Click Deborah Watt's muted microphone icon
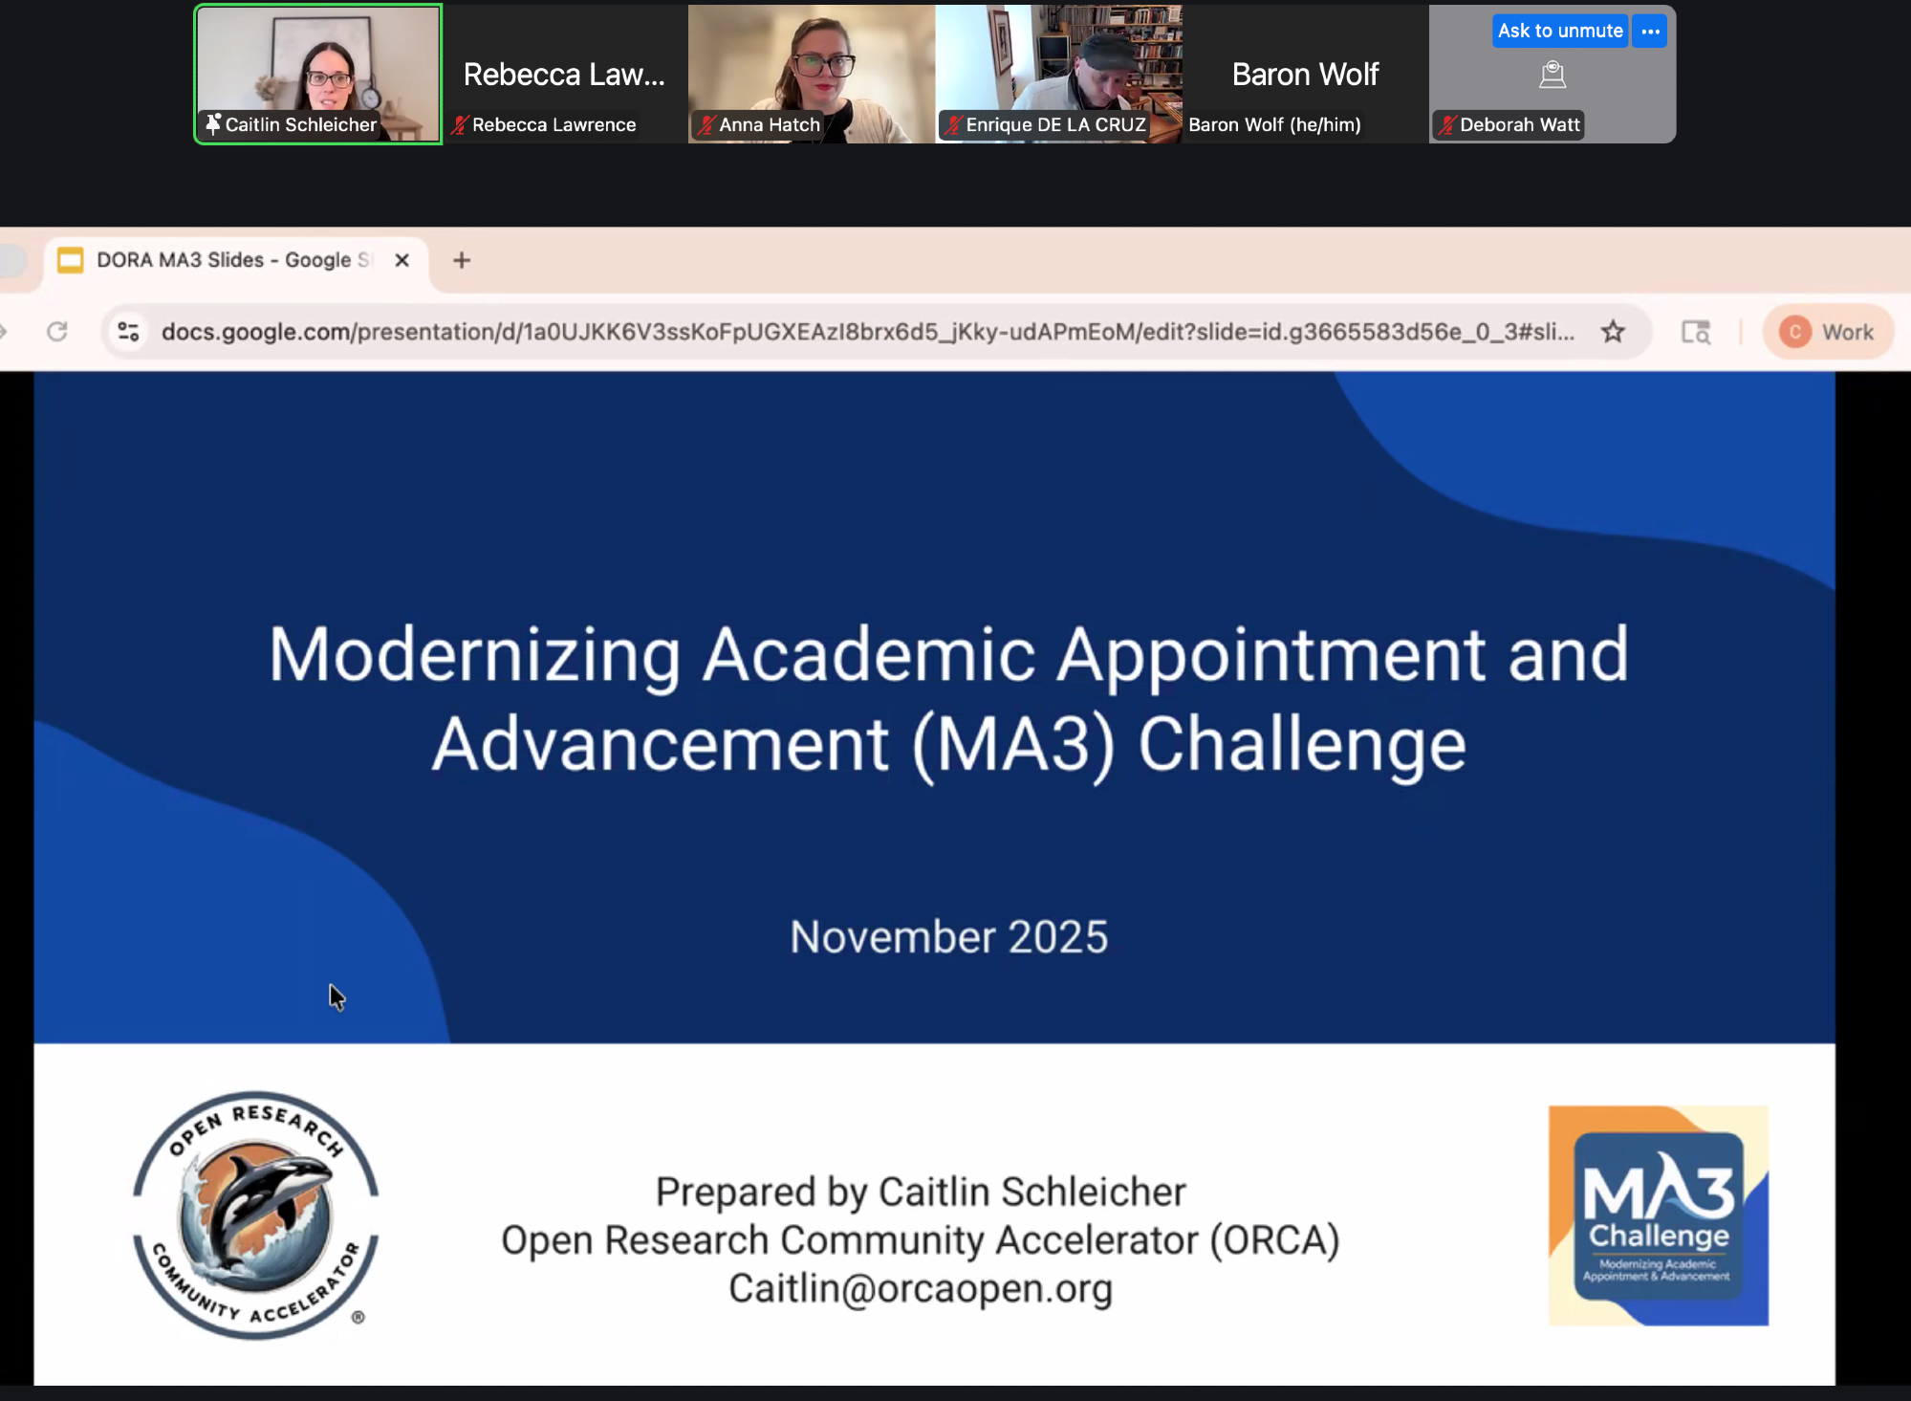Image resolution: width=1911 pixels, height=1401 pixels. [x=1446, y=124]
